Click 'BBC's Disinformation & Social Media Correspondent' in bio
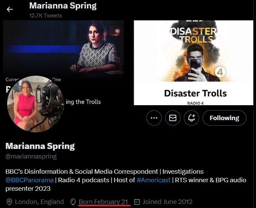Screen dimensions: 256x208 pyautogui.click(x=82, y=172)
